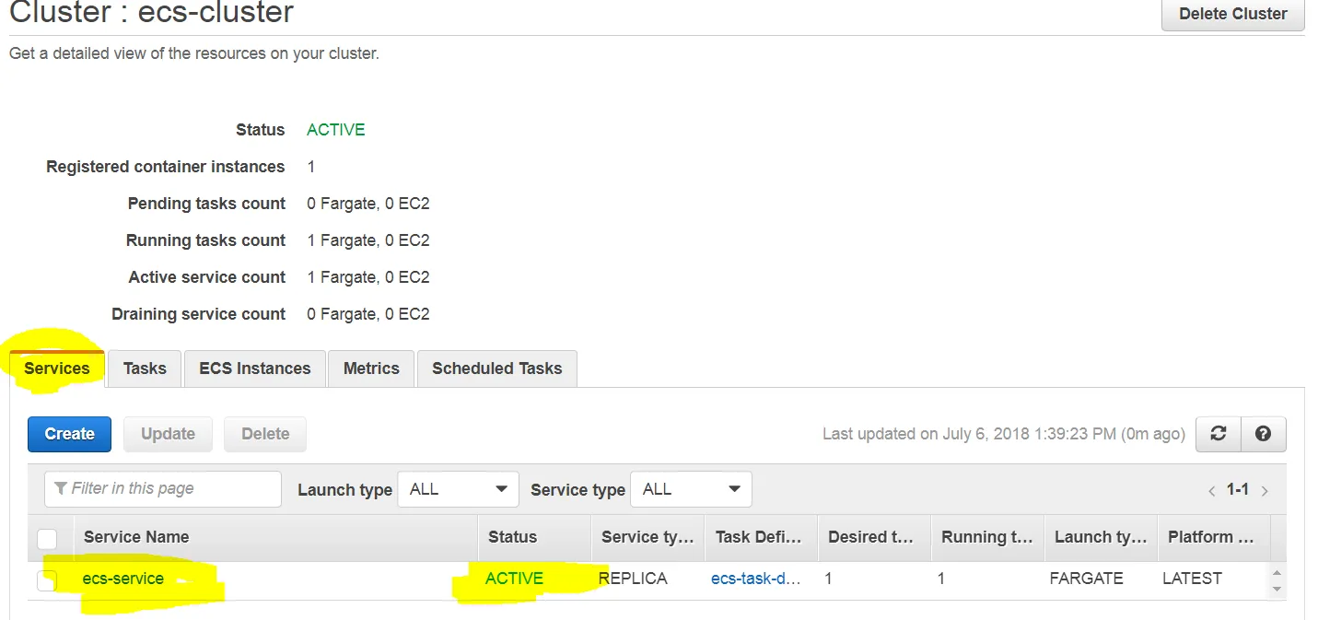Viewport: 1318px width, 620px height.
Task: Click the LATEST platform version cell
Action: 1193,579
